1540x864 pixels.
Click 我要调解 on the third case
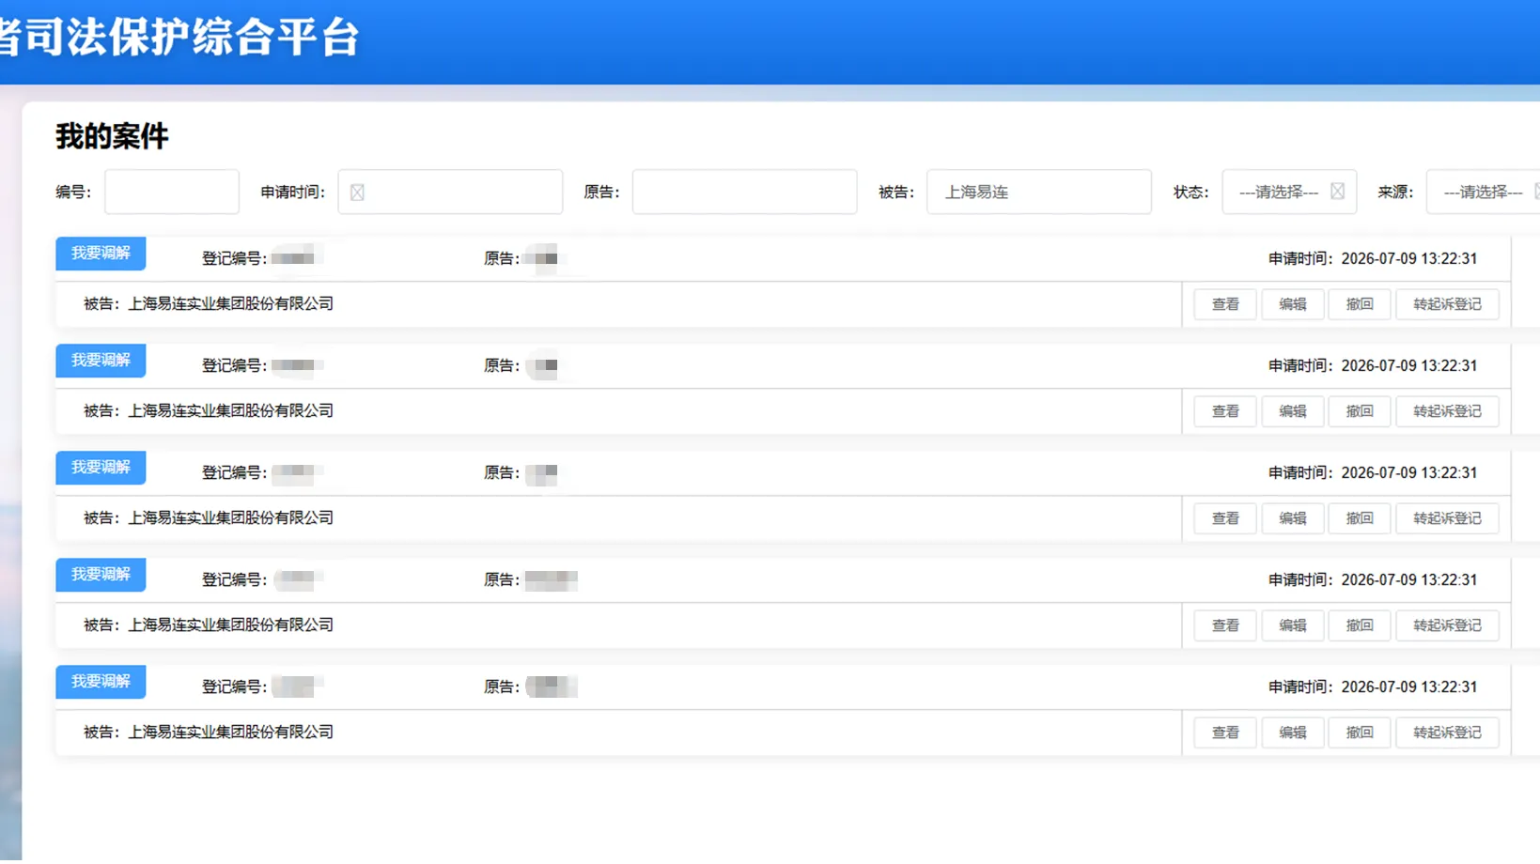pyautogui.click(x=101, y=468)
